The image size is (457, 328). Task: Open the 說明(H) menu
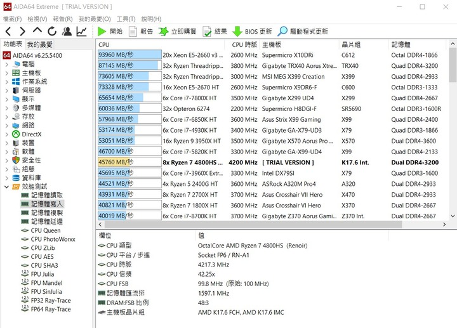tap(151, 19)
